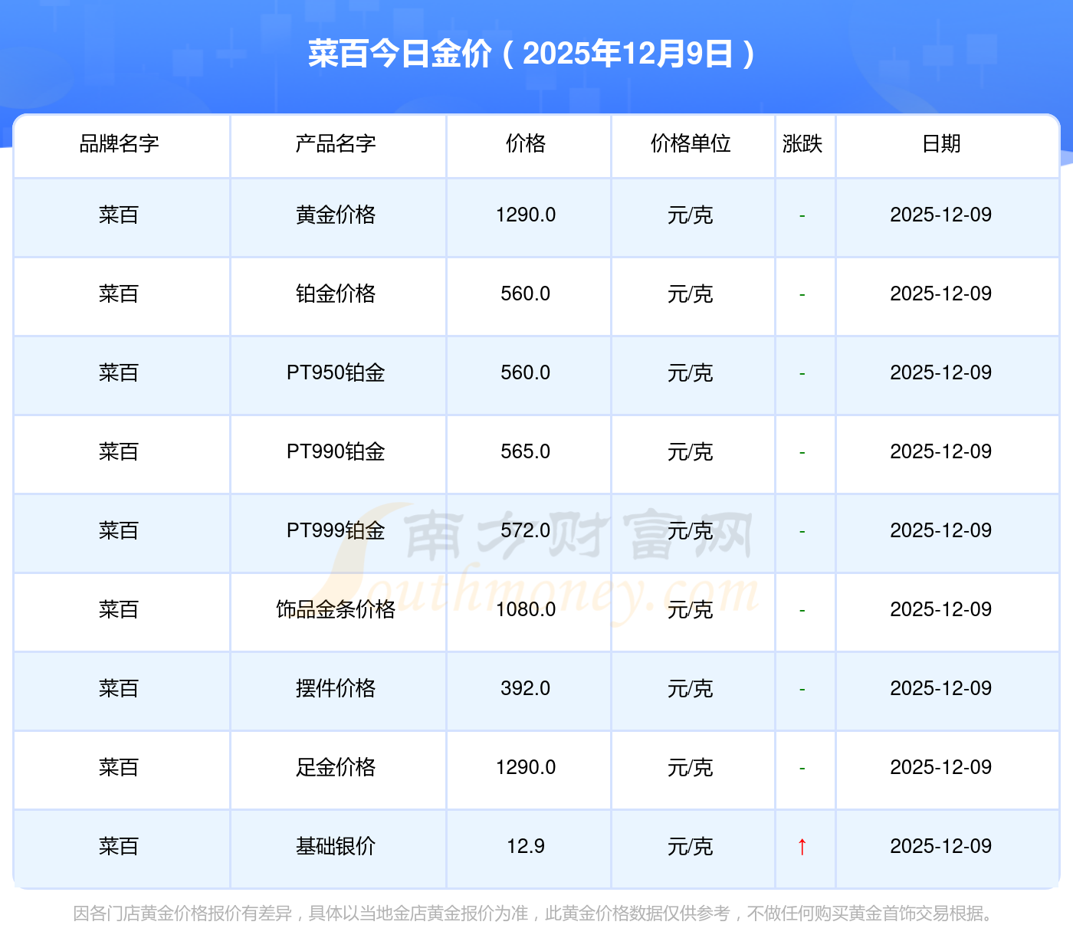Click the 392.0 price for 摆件价格
This screenshot has height=925, width=1073.
point(526,688)
